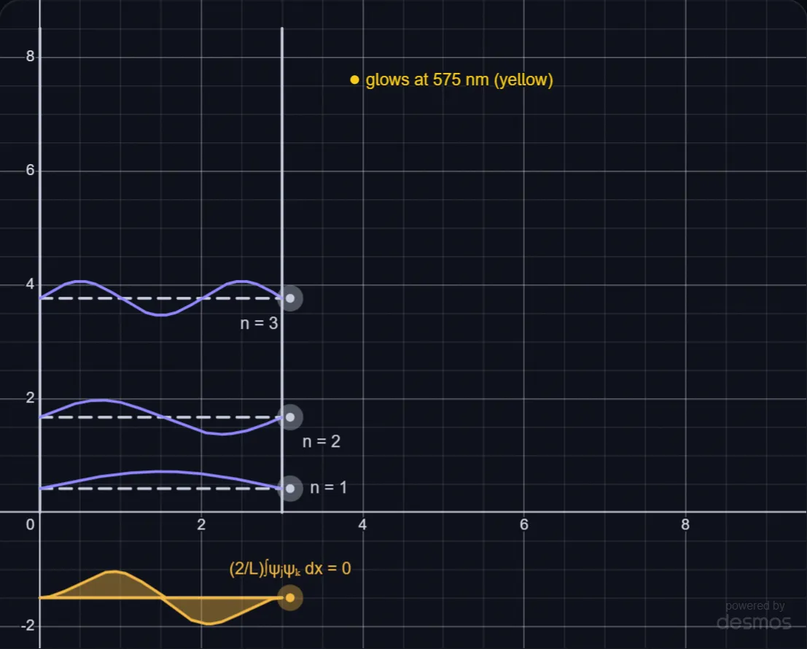Click the orange overlap integral point
This screenshot has height=649, width=807.
point(290,598)
